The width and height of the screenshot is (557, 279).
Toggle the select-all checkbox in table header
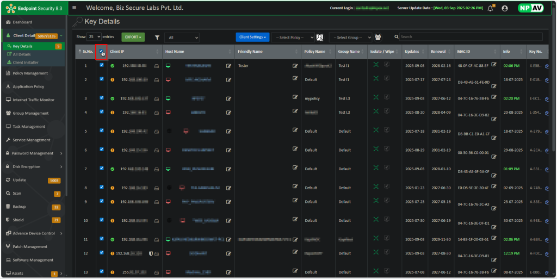point(101,51)
